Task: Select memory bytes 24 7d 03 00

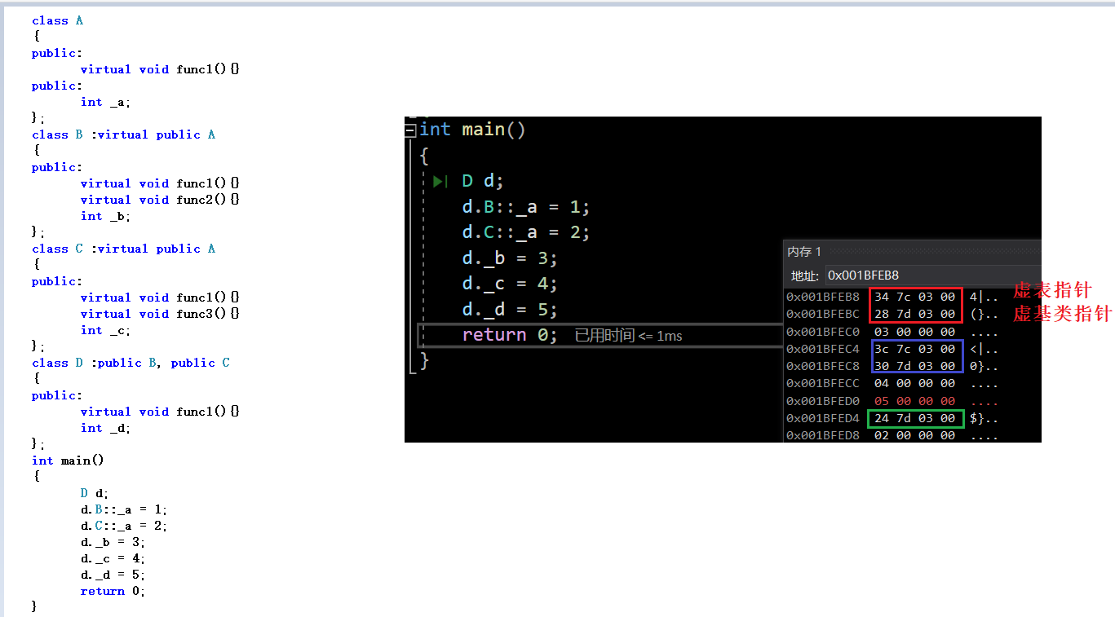Action: point(914,418)
